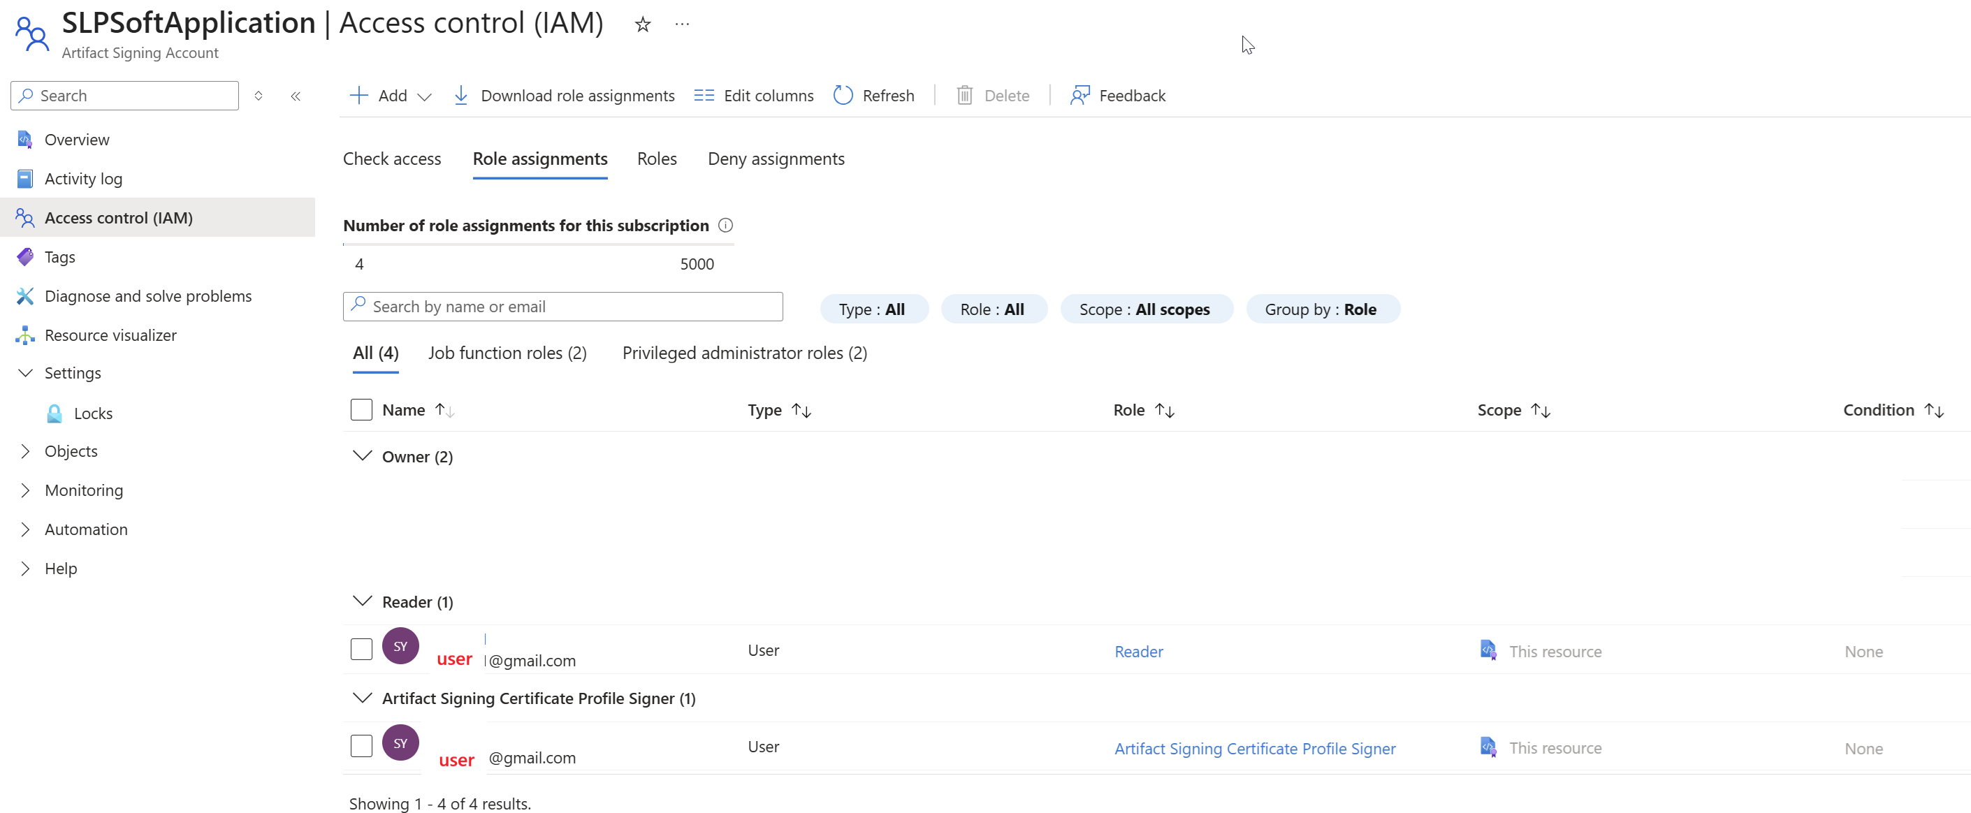
Task: Select the All (4) sub-tab
Action: (x=376, y=353)
